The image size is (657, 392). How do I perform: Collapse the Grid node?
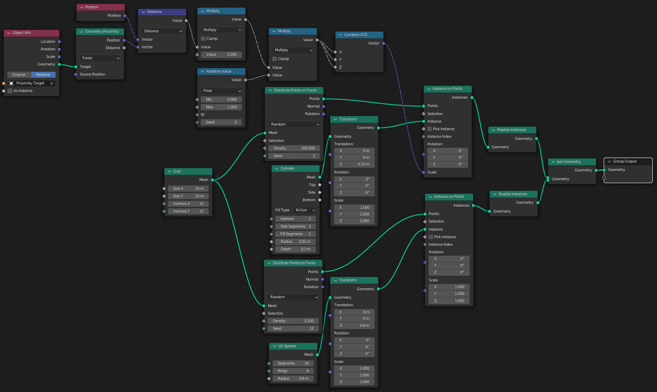click(169, 171)
